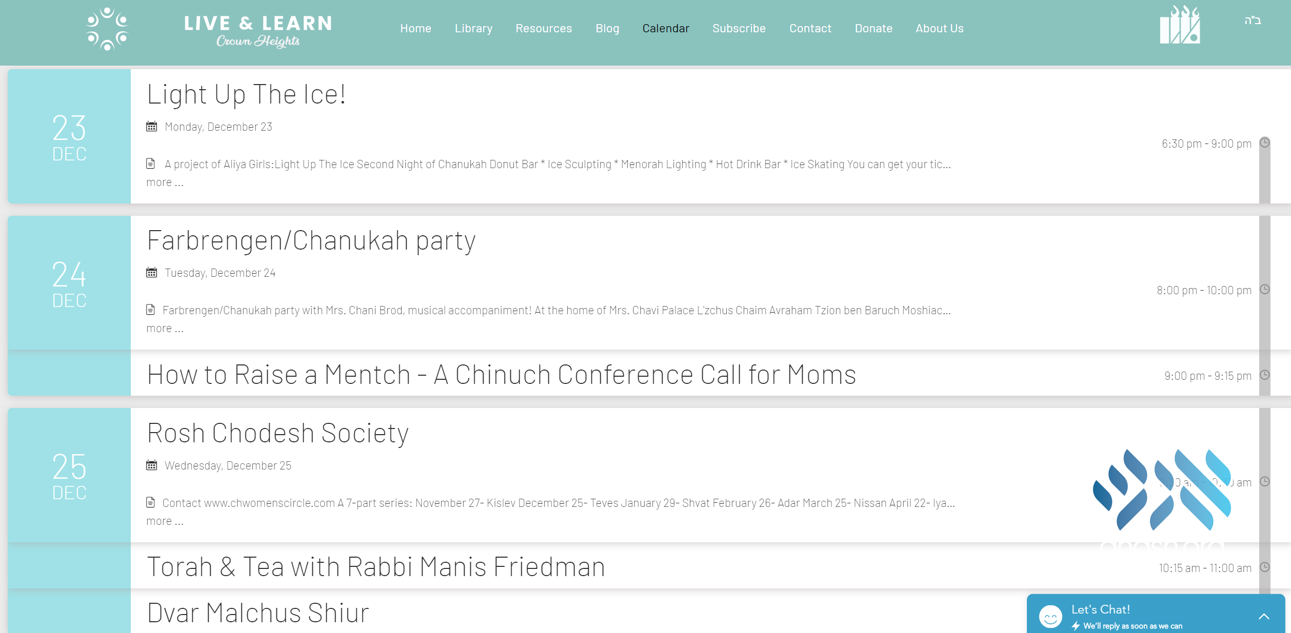Open How to Raise a Mentch event

click(x=502, y=375)
